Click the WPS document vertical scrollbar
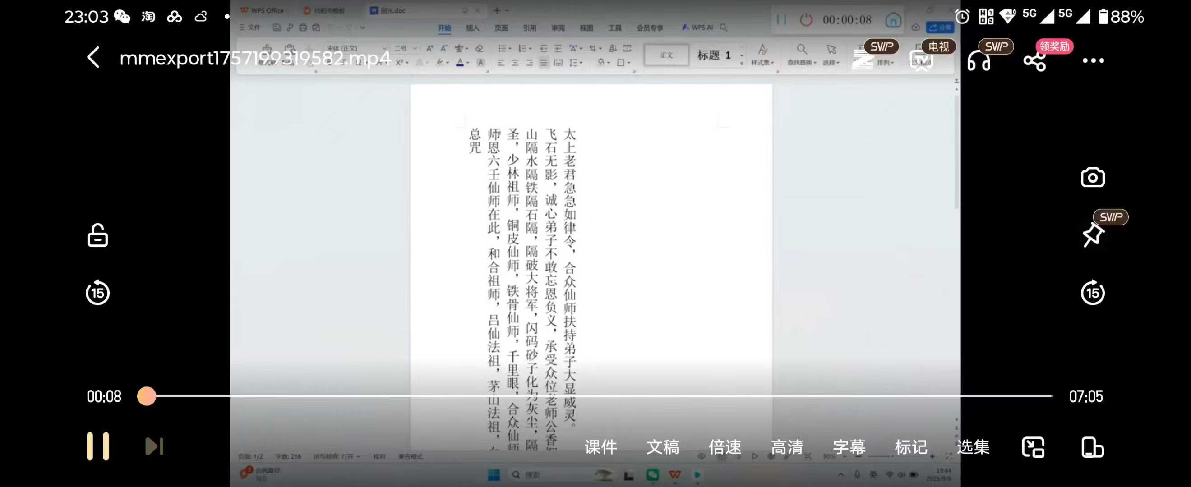This screenshot has width=1191, height=487. [956, 152]
